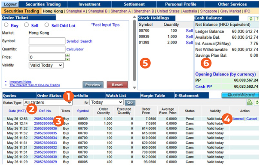Sell holding 00939
Screen dimensions: 260x167
189,37
